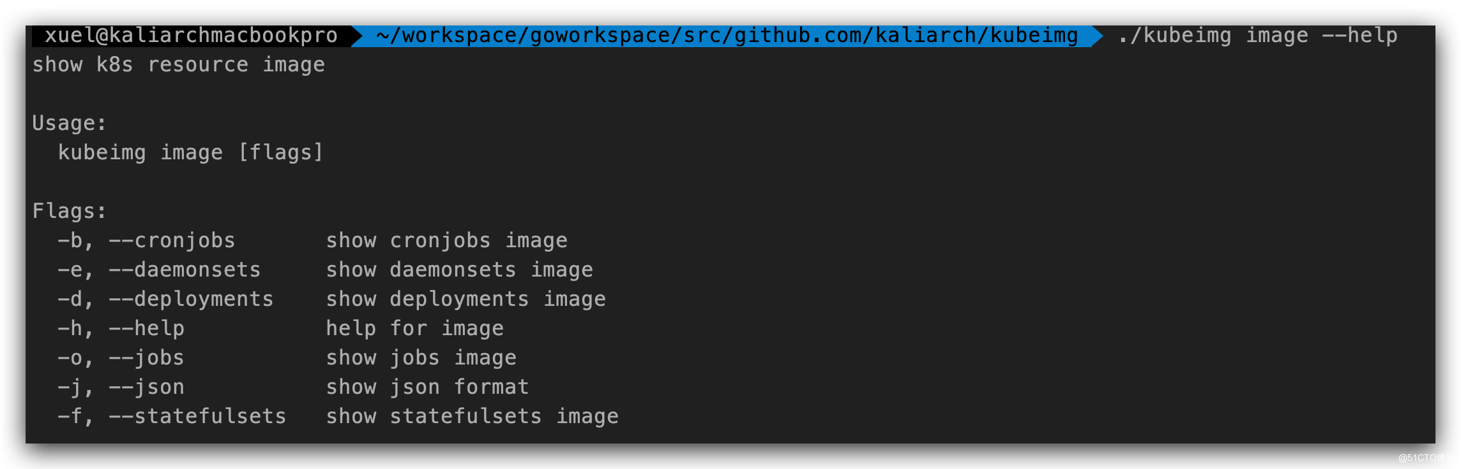Click 'show json format' description
The image size is (1461, 469).
[x=427, y=387]
